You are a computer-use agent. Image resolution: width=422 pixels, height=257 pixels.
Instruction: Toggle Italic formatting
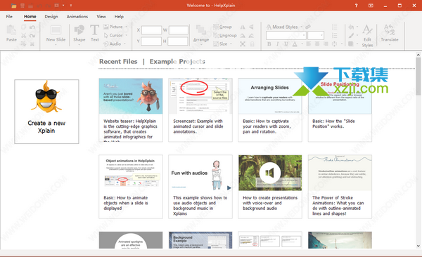(x=278, y=44)
